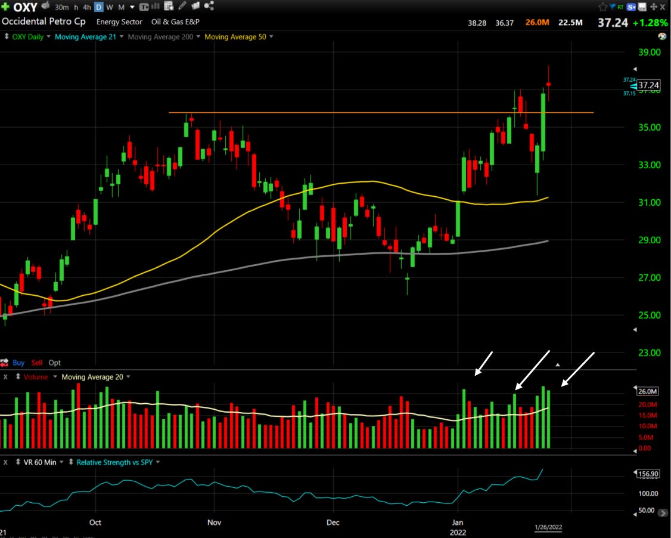Click the scroll-right arrow button at bottom
The height and width of the screenshot is (538, 671).
[663, 513]
